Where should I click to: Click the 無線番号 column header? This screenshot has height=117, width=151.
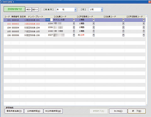tap(15, 17)
